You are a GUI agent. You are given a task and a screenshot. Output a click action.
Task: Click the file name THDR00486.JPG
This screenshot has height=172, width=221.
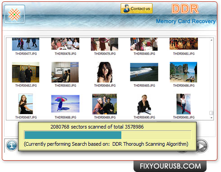(x=184, y=86)
